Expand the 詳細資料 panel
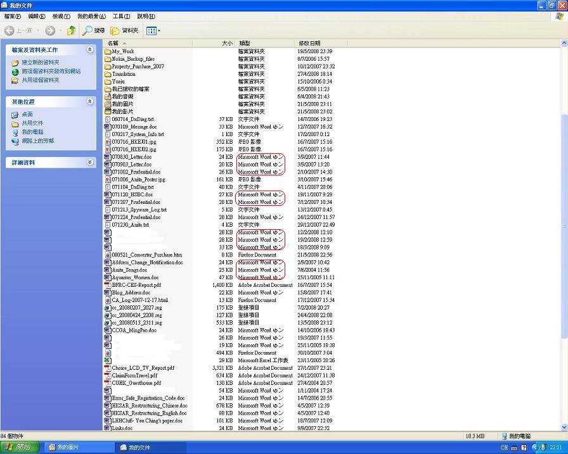568x454 pixels. pos(90,163)
